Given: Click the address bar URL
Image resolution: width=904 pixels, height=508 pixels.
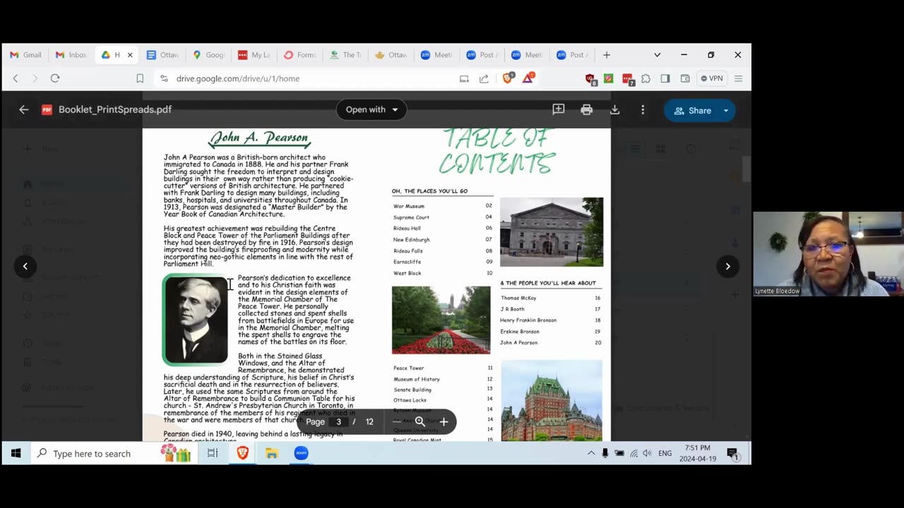Looking at the screenshot, I should point(237,78).
